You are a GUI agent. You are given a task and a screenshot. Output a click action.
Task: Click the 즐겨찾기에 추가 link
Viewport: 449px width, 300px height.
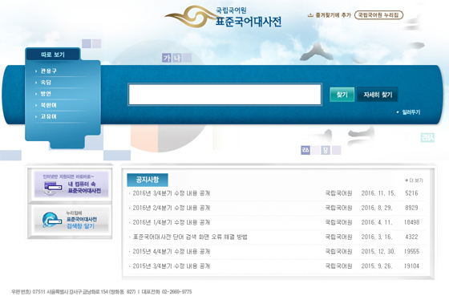(x=333, y=15)
